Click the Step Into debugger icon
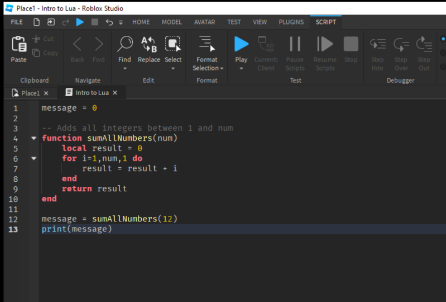 (377, 45)
